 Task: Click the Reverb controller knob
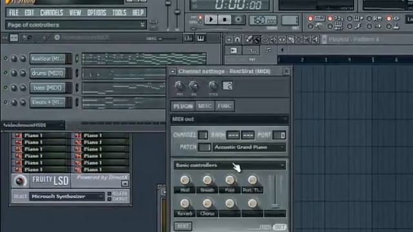(185, 203)
